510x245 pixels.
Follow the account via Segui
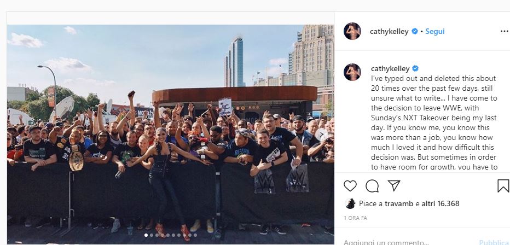pos(435,31)
